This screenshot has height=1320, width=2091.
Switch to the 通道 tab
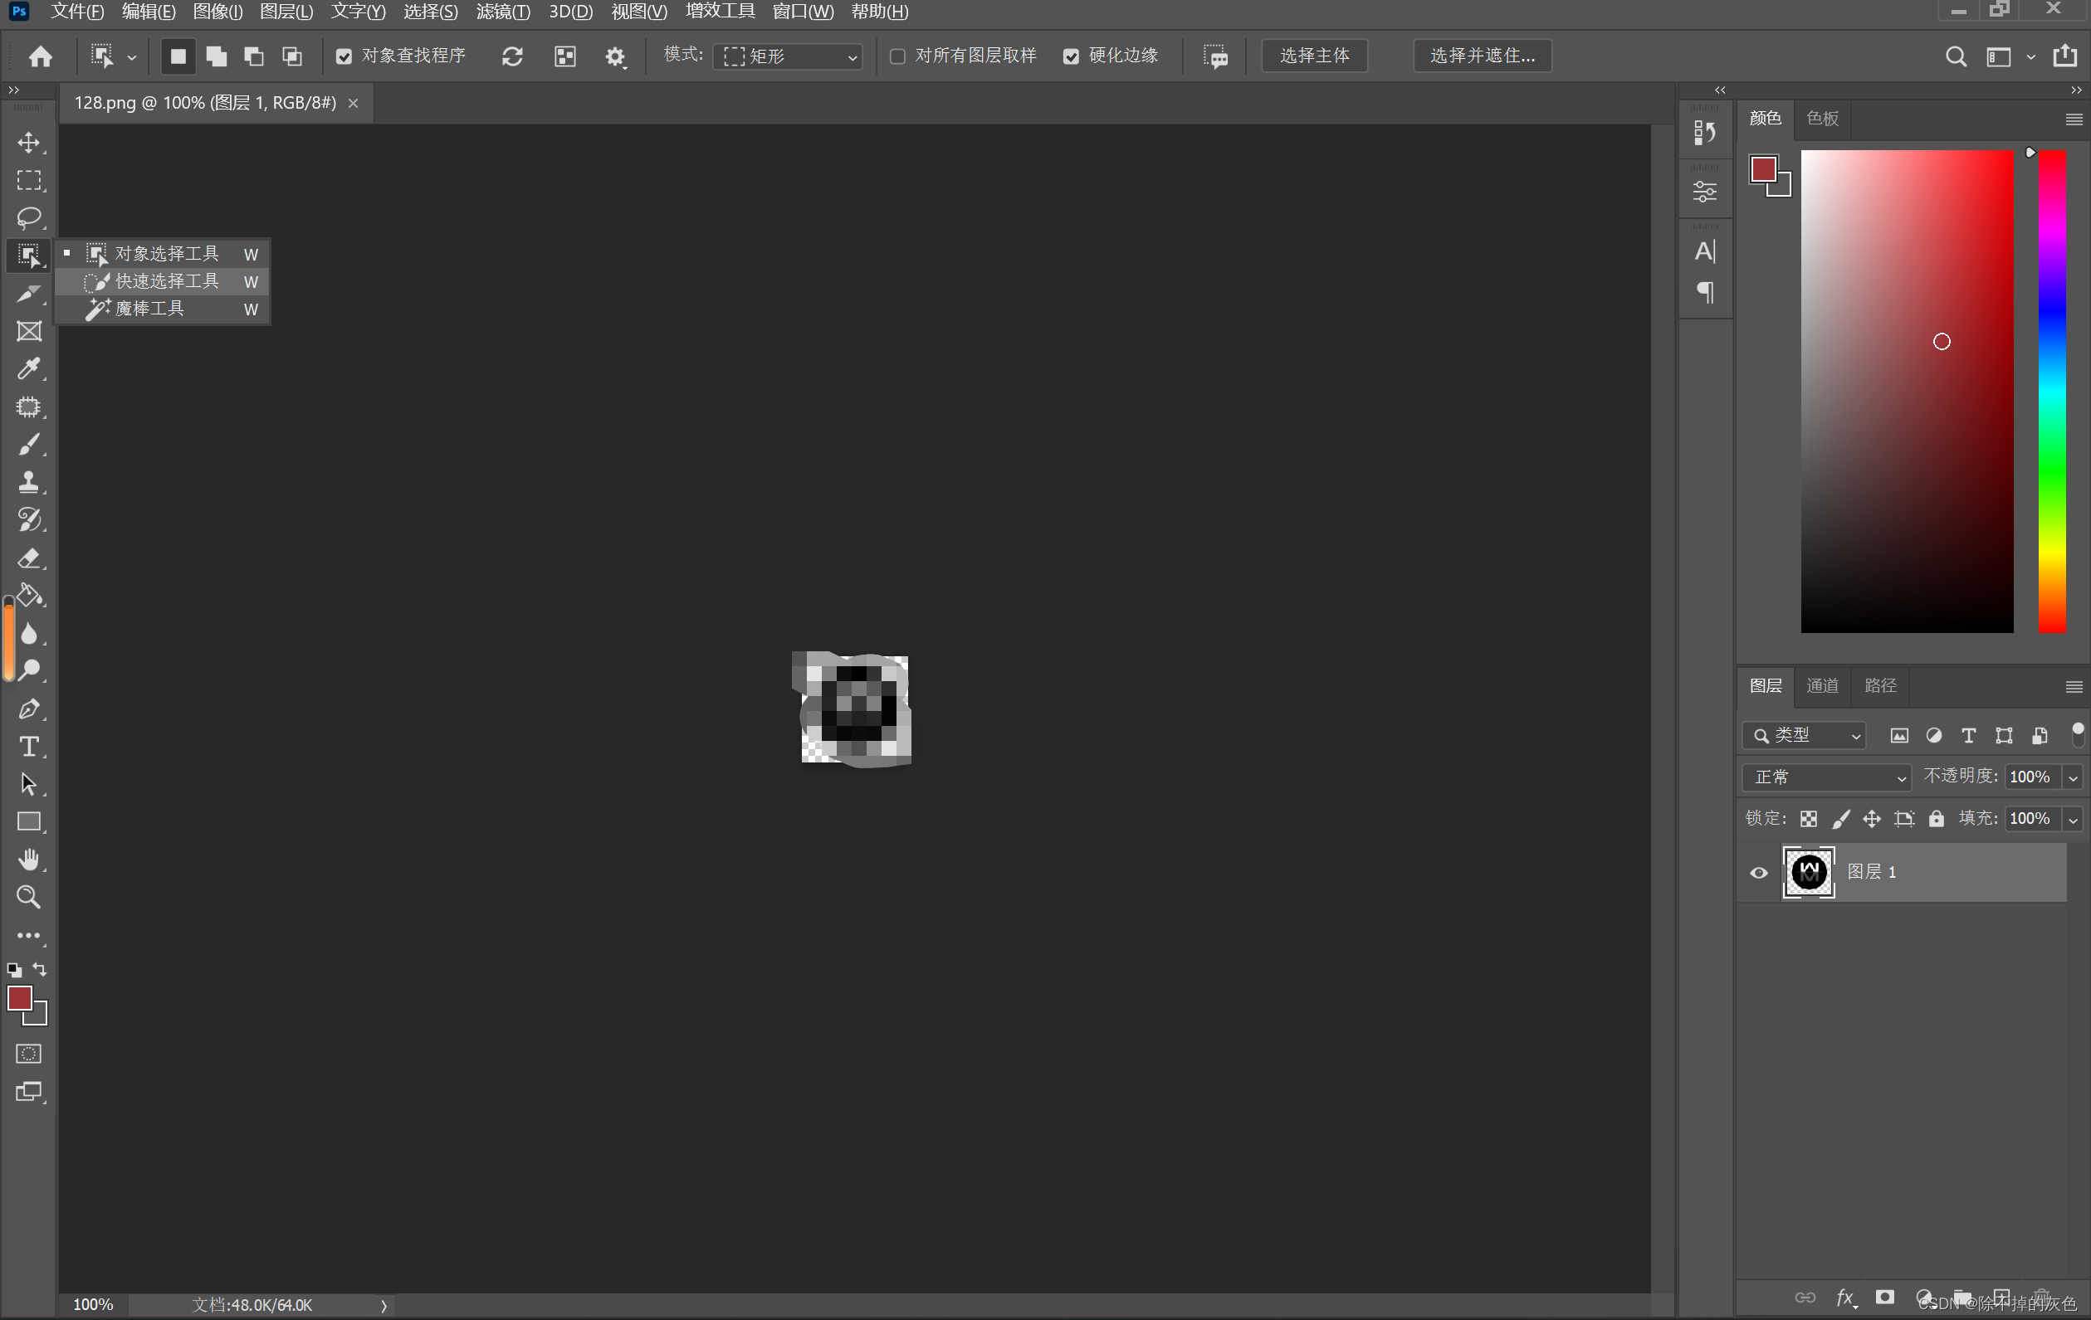pos(1822,685)
